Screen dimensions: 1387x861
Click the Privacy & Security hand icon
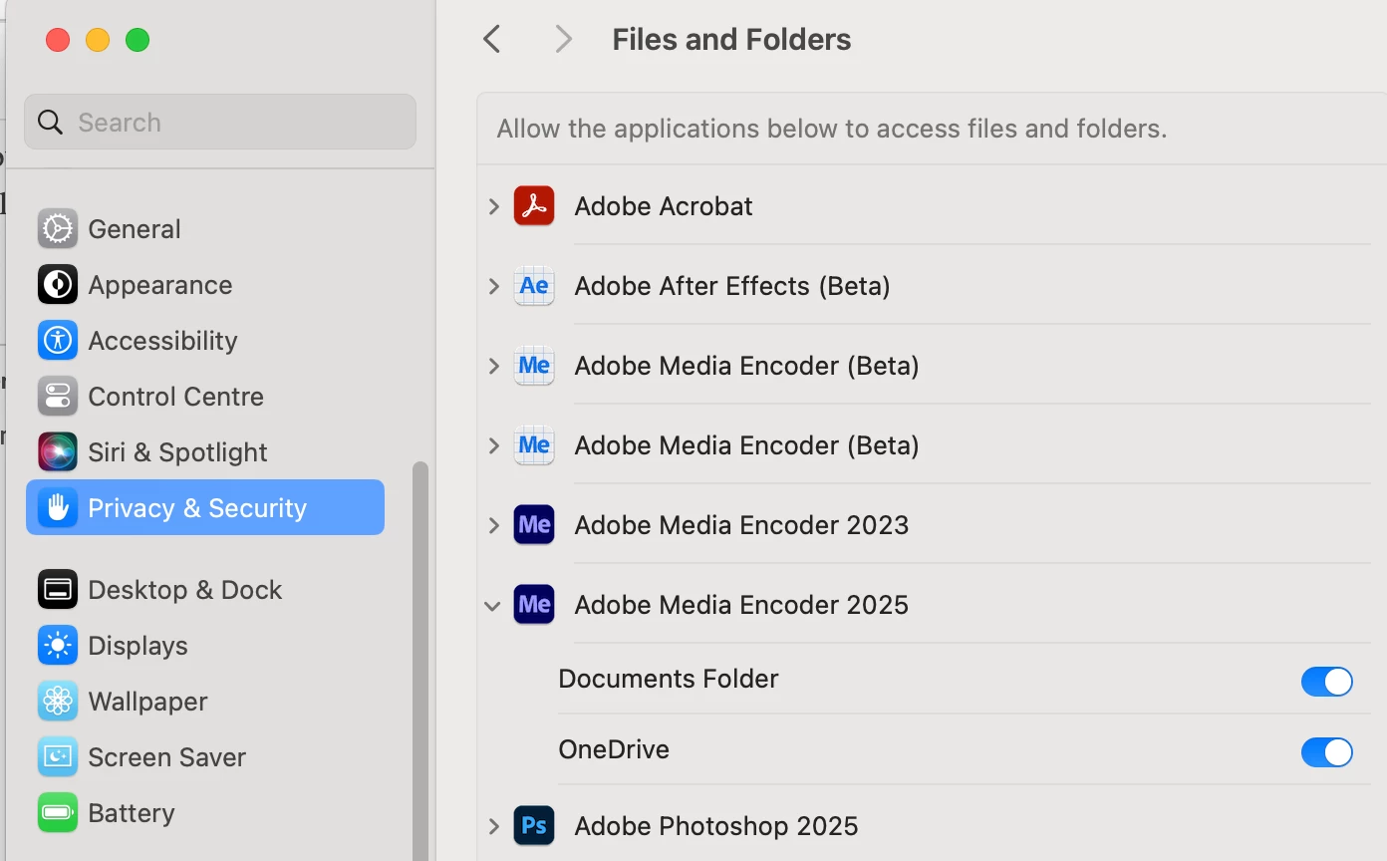(x=58, y=508)
